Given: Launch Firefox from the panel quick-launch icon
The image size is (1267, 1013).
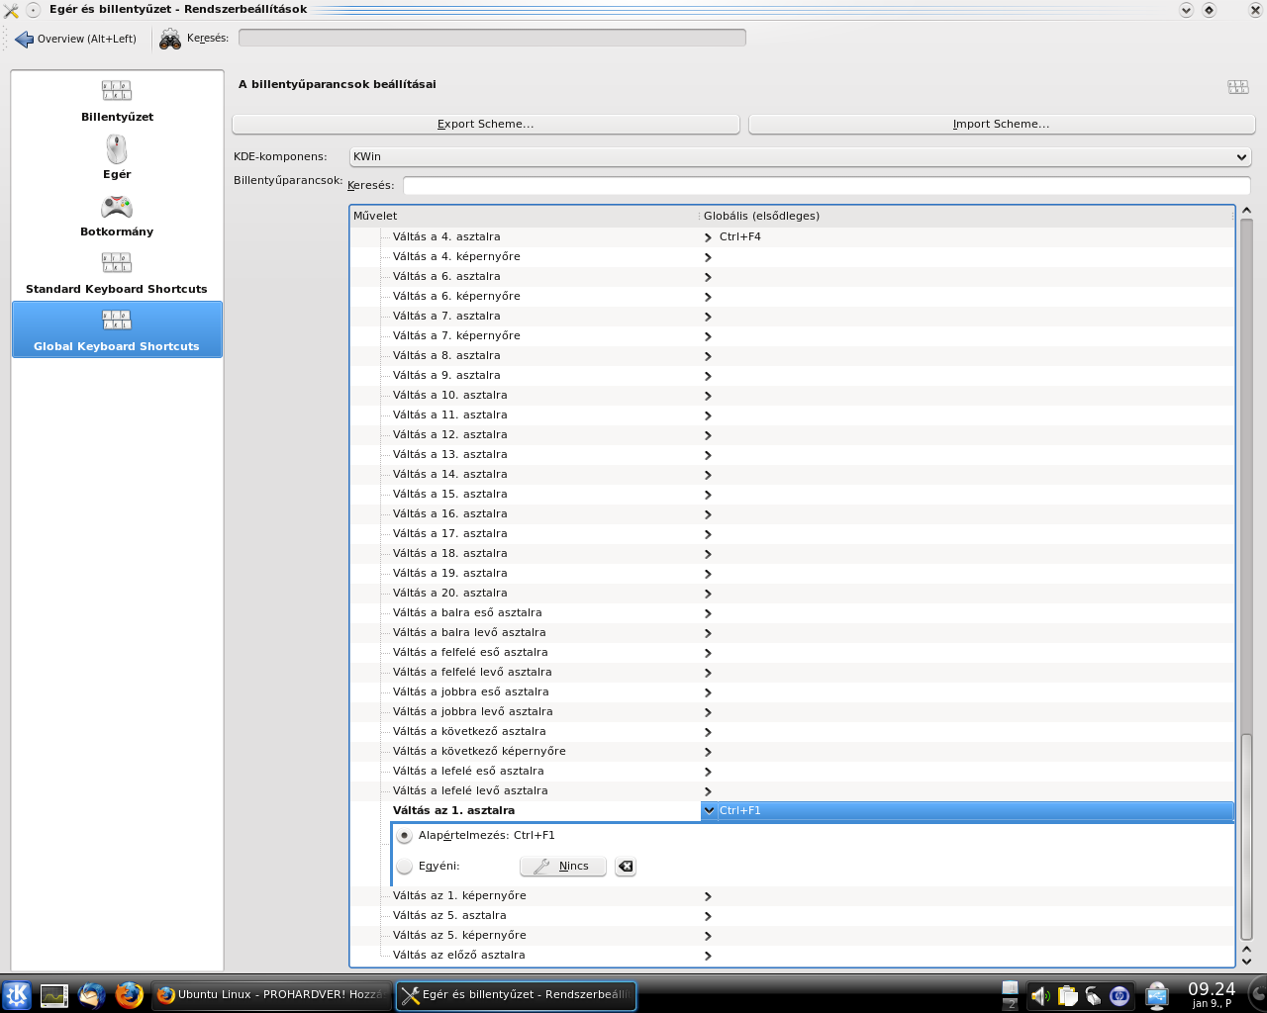Looking at the screenshot, I should pyautogui.click(x=129, y=995).
